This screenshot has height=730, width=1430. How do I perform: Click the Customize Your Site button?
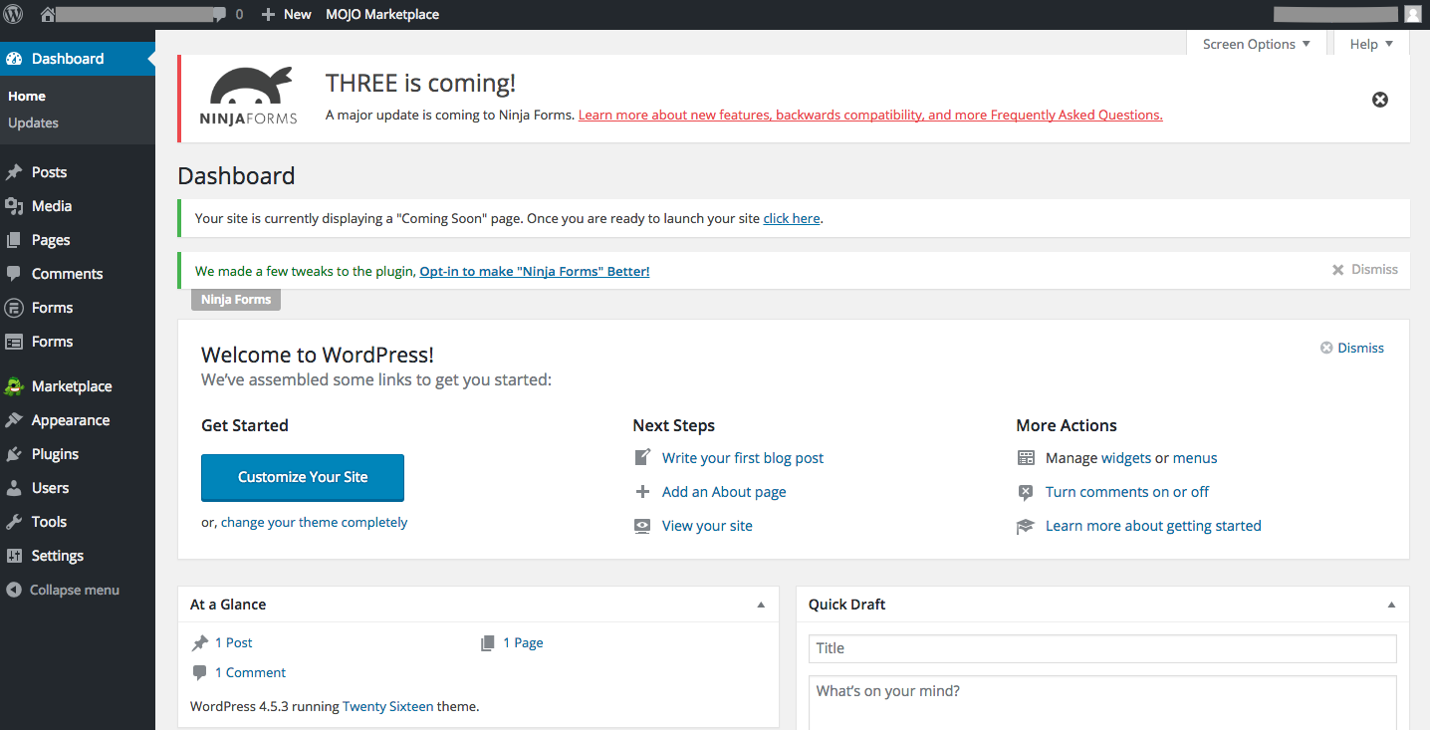[302, 478]
